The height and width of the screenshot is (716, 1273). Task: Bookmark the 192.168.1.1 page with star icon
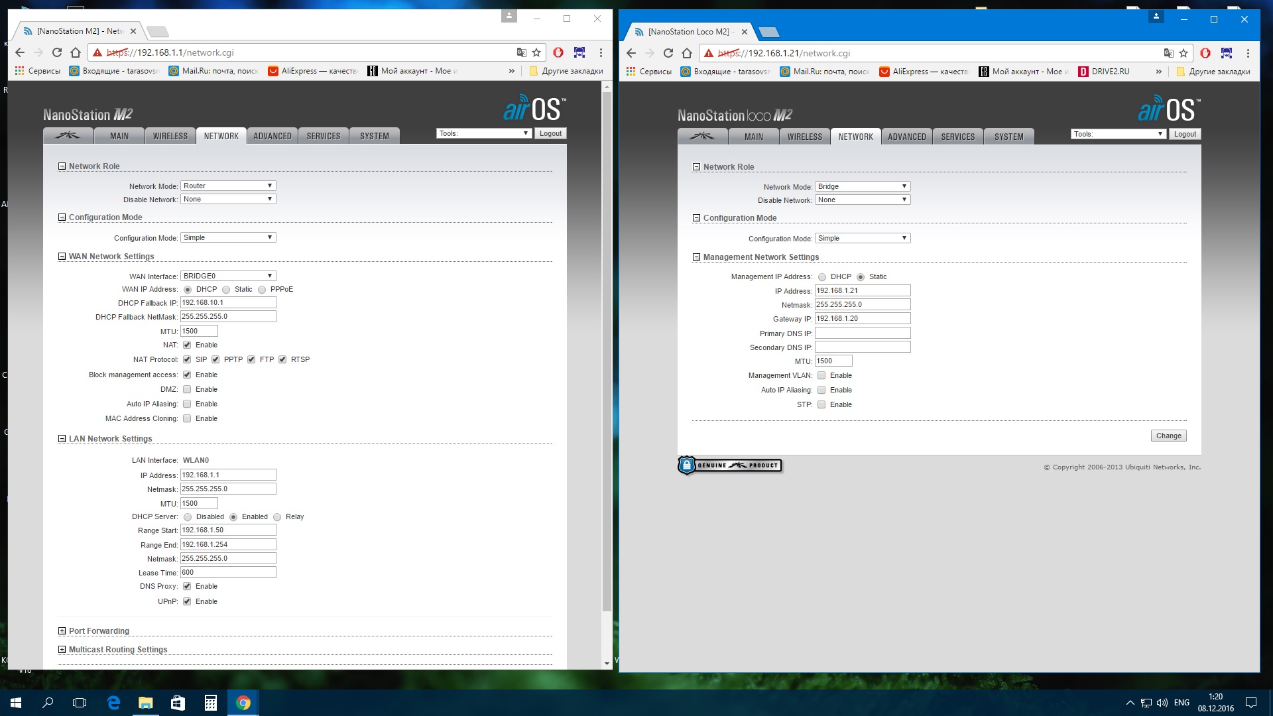tap(536, 52)
